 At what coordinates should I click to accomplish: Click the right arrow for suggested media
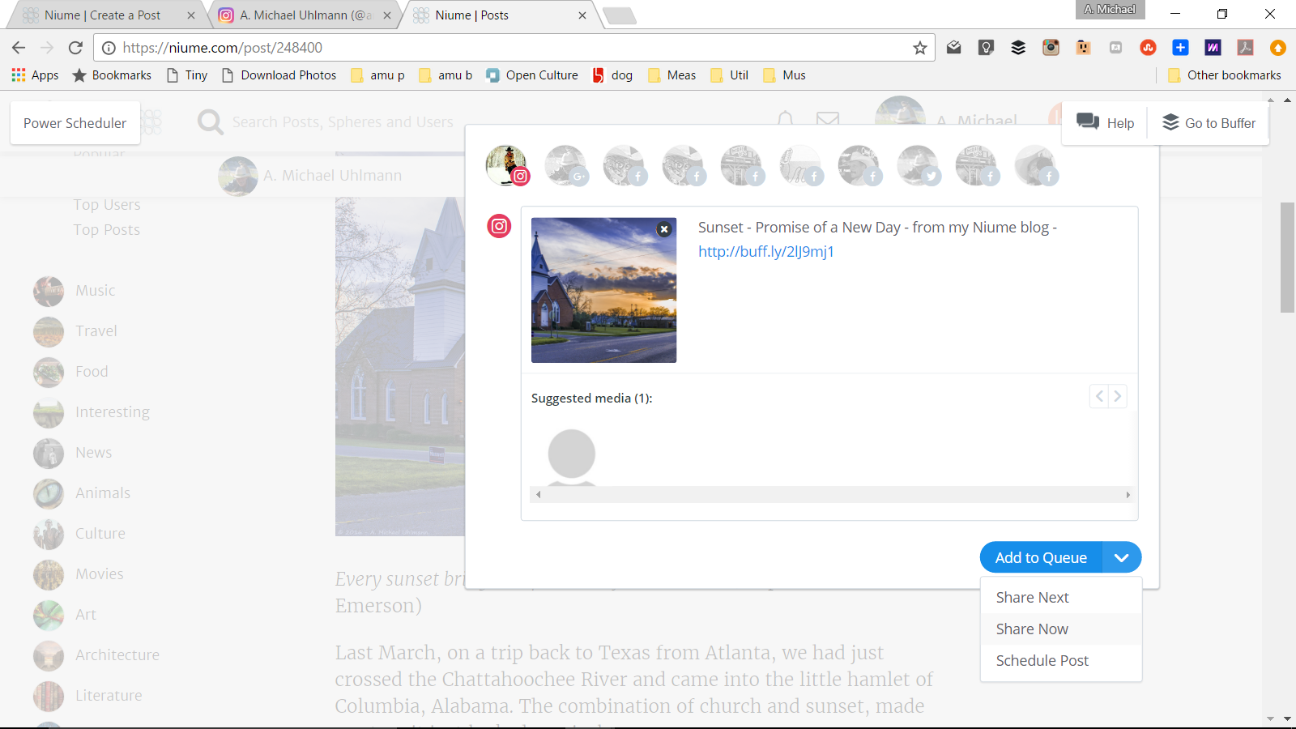click(1118, 396)
